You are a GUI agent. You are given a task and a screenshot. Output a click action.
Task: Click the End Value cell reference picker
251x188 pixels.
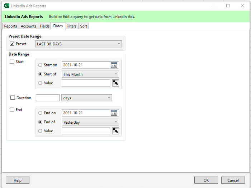[x=115, y=131]
